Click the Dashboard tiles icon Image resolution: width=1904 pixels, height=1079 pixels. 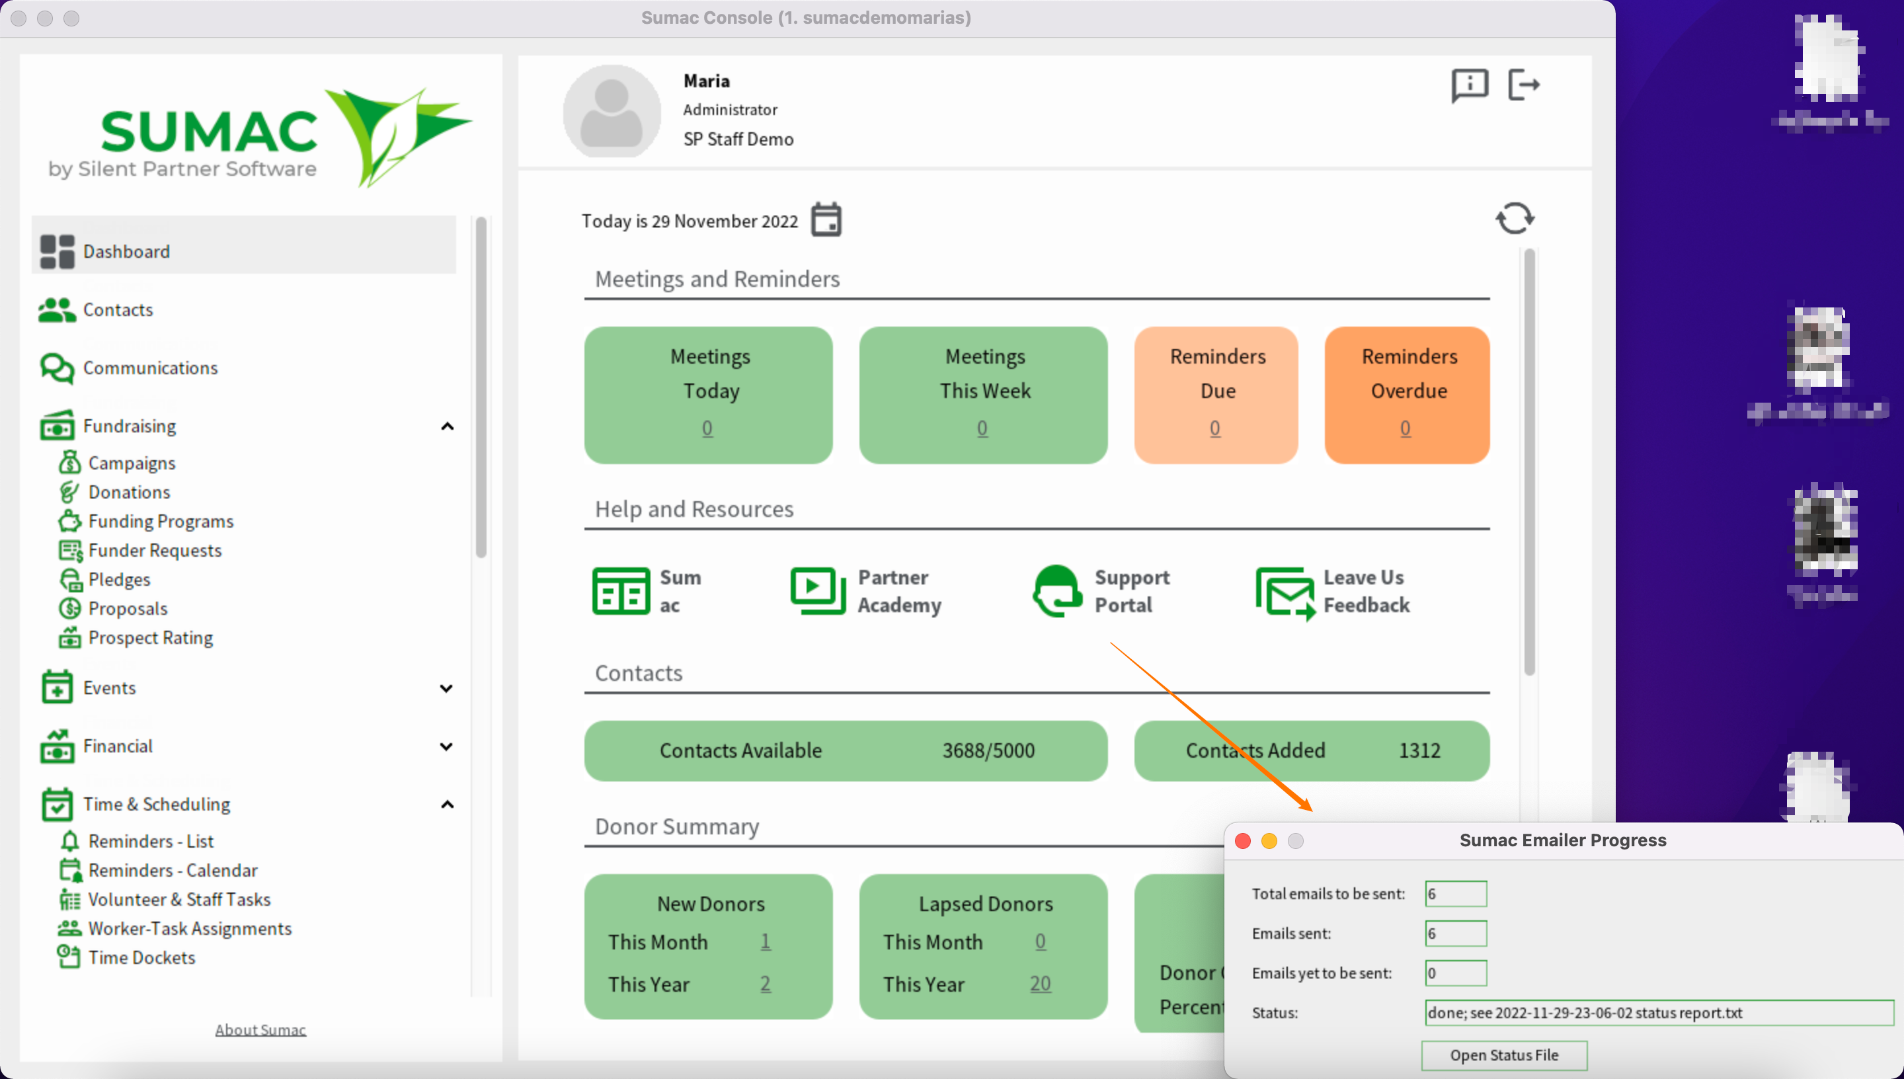(57, 252)
